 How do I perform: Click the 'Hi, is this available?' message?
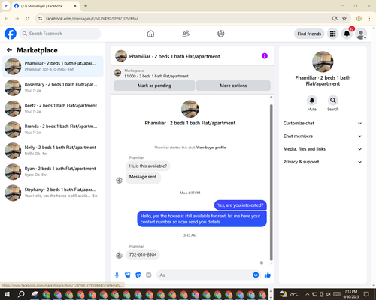(148, 166)
